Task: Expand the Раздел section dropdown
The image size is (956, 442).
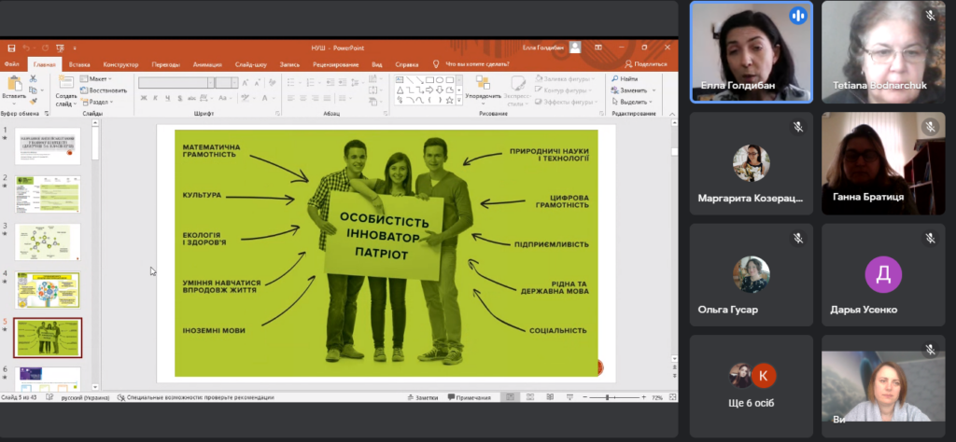Action: click(99, 102)
